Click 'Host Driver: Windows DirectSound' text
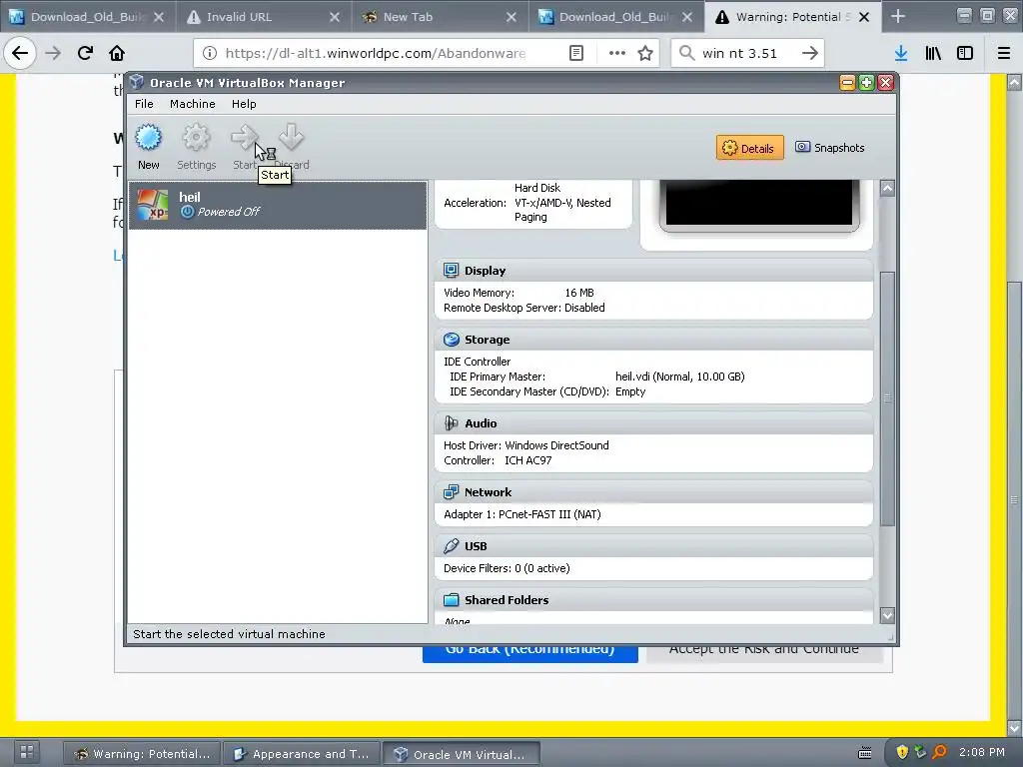 click(x=525, y=445)
